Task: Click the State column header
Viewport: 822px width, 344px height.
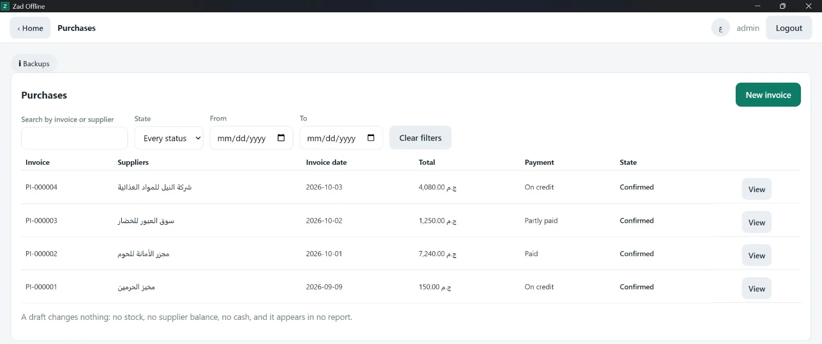Action: [x=628, y=162]
